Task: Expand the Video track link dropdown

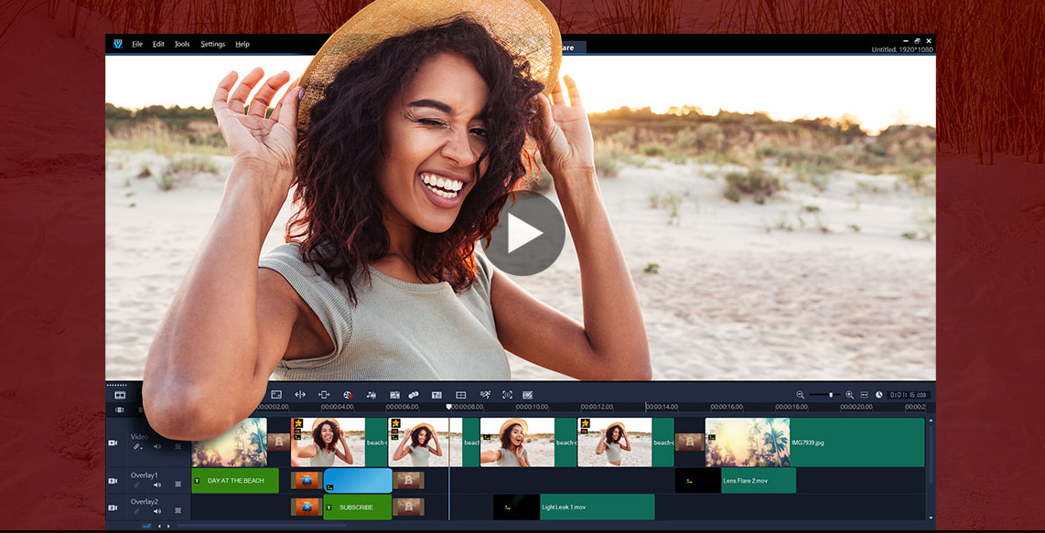Action: (139, 447)
